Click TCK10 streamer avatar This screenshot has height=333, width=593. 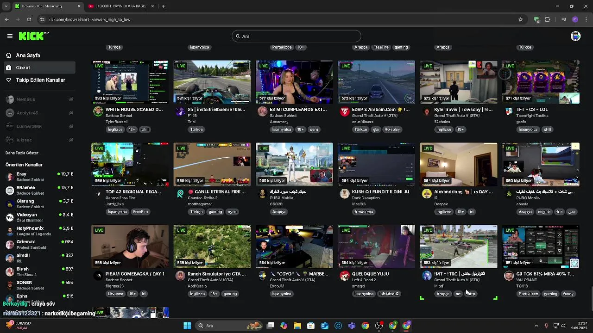pyautogui.click(x=509, y=276)
